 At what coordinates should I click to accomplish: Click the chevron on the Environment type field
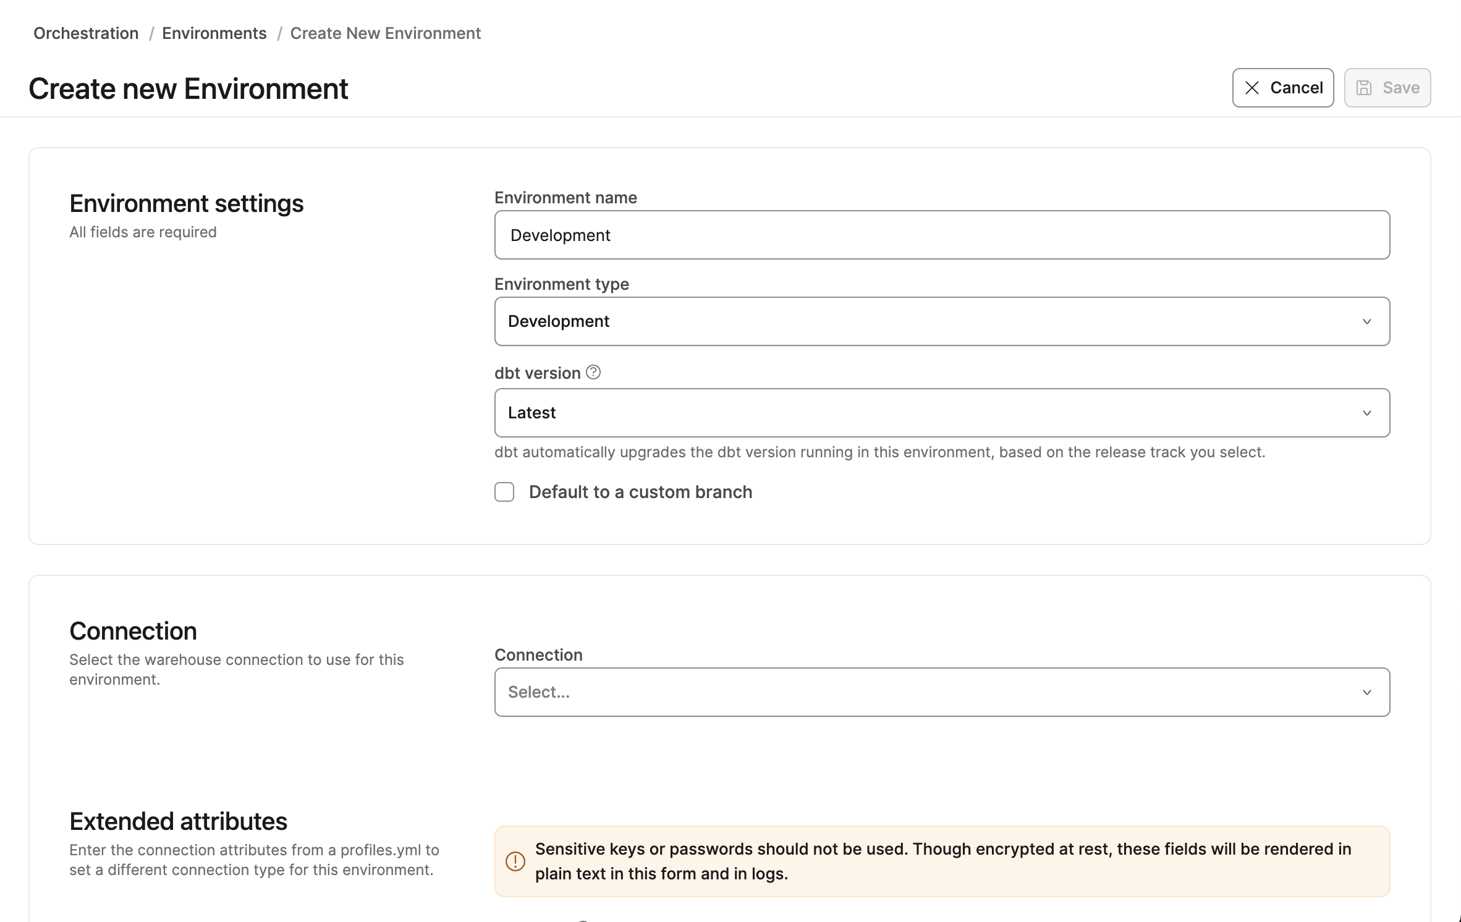click(1367, 321)
